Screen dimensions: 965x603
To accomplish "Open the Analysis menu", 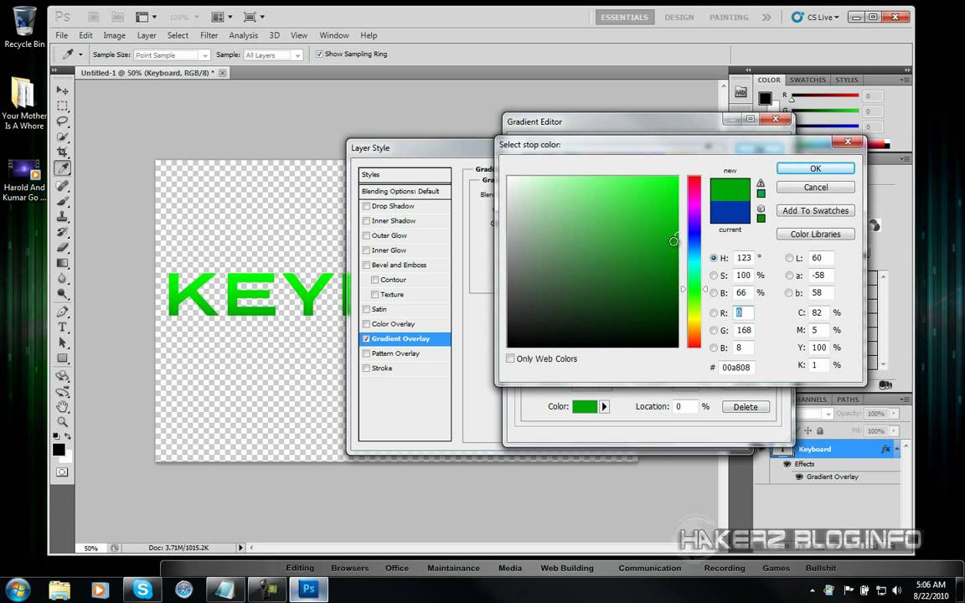I will point(243,36).
